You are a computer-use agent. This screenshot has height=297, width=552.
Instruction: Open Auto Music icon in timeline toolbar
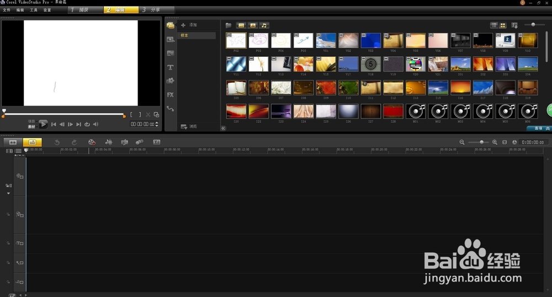pos(125,142)
